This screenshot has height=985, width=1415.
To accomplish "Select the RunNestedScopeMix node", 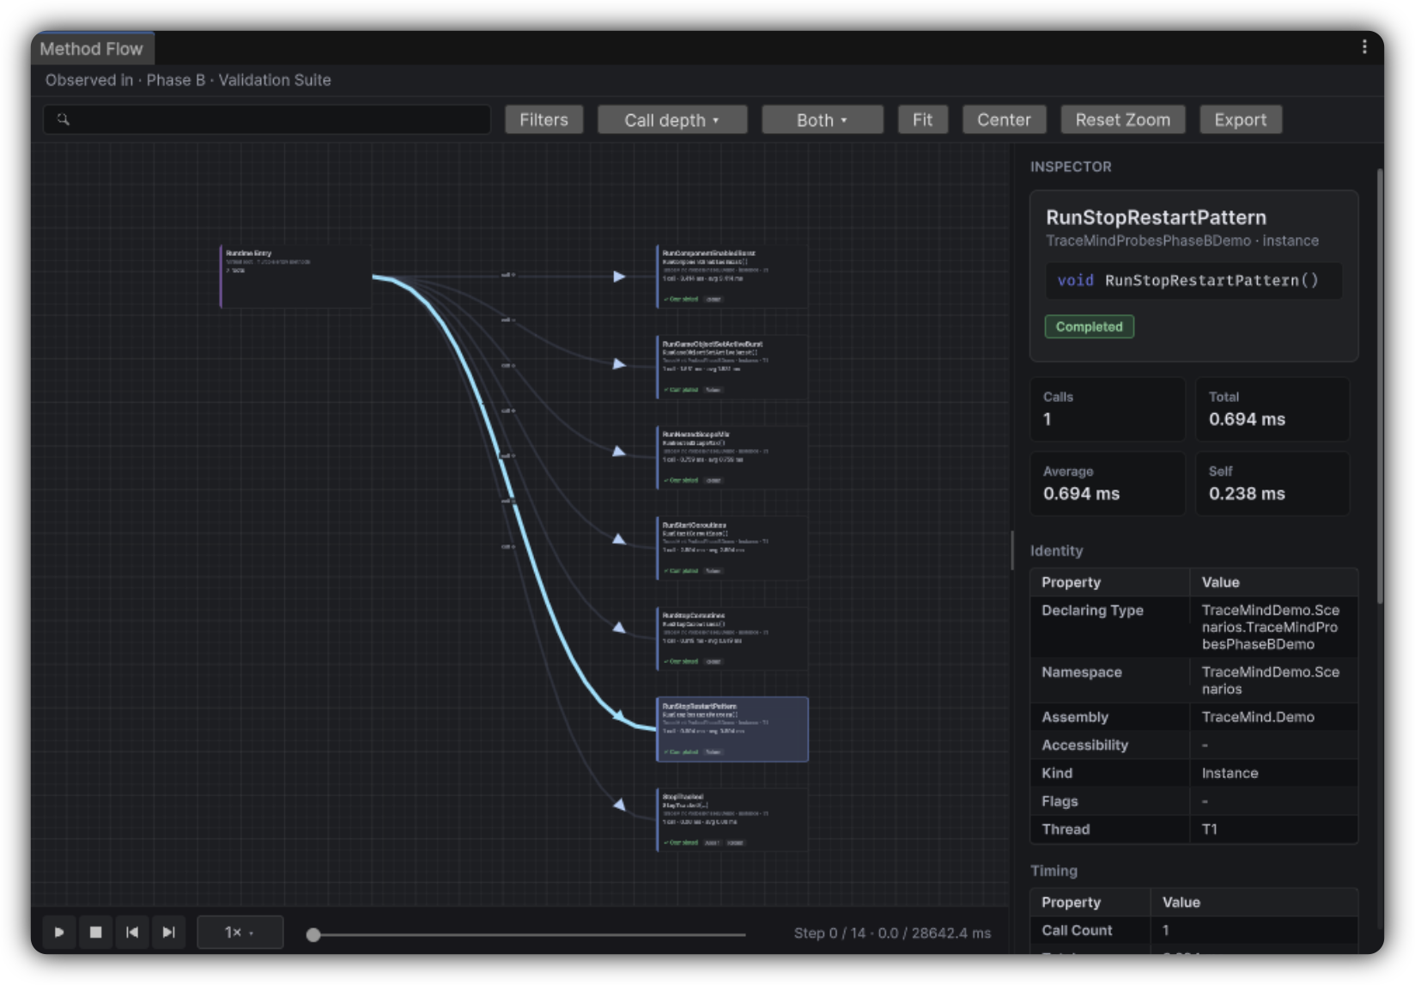I will pyautogui.click(x=732, y=458).
